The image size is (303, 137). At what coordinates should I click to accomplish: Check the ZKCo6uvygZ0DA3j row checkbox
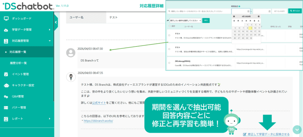coord(169,63)
